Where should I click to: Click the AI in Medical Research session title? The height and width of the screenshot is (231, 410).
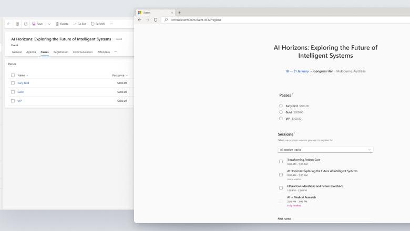coord(302,197)
